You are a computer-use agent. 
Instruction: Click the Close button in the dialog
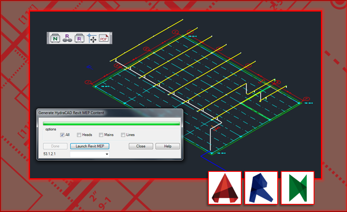(141, 146)
